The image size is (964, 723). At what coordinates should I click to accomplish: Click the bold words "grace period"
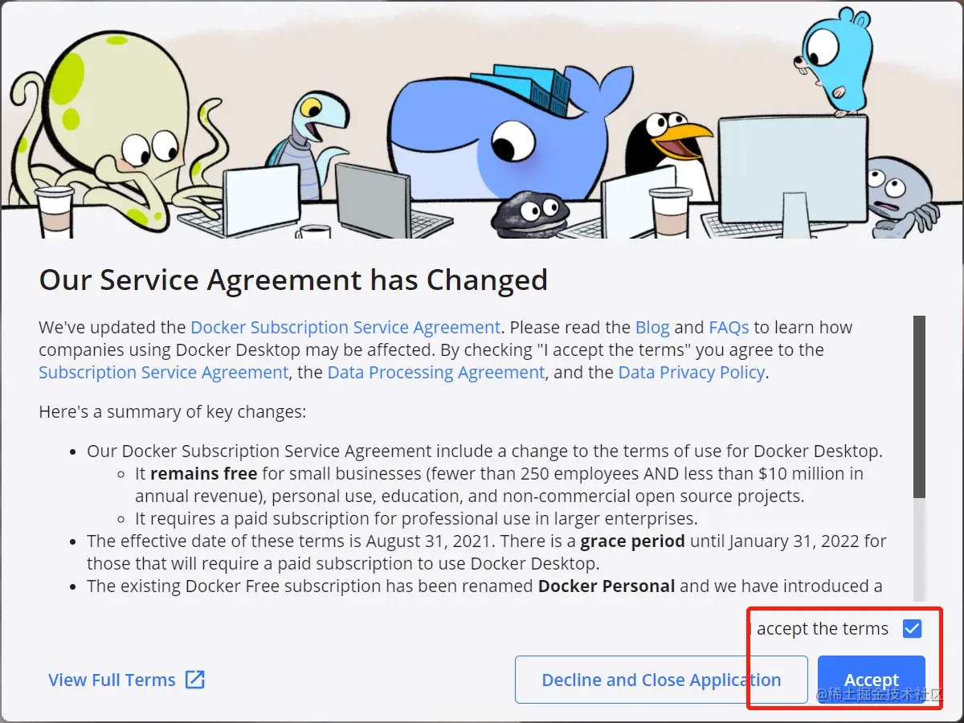tap(632, 541)
